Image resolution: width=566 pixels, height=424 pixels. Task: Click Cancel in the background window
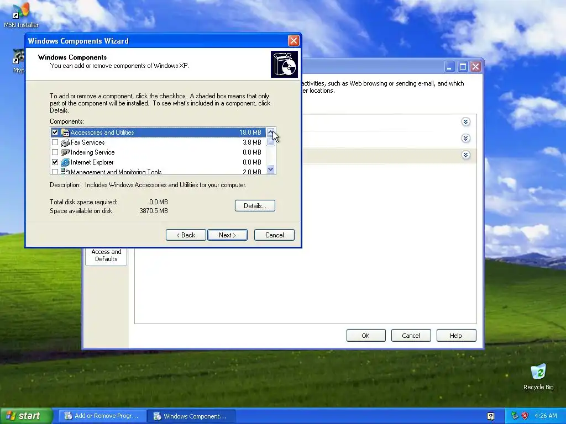[411, 336]
